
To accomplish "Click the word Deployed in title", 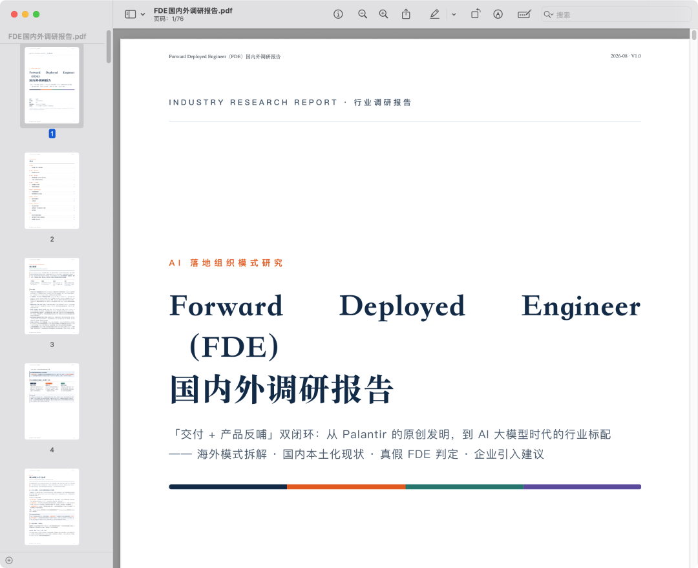I will (x=403, y=307).
